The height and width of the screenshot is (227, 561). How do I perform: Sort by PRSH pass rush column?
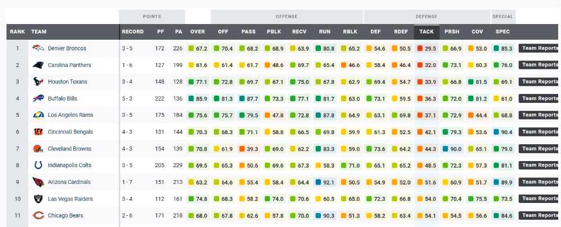(452, 32)
